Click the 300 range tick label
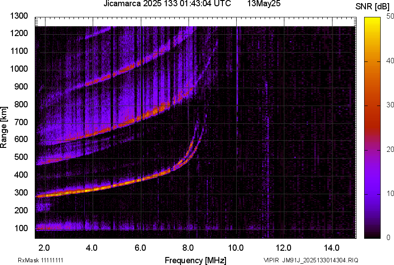The height and width of the screenshot is (265, 394). click(21, 192)
